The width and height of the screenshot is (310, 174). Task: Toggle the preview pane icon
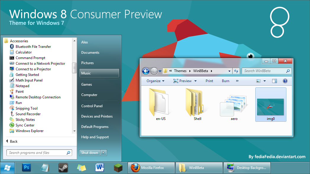pos(275,81)
